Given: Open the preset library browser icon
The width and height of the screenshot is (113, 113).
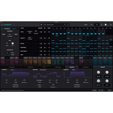Looking at the screenshot, I should 41,25.
